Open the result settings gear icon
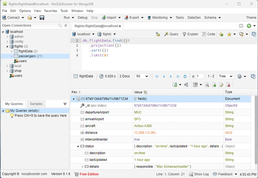 (x=239, y=76)
